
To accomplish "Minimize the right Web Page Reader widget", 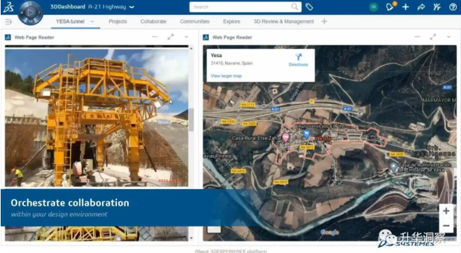I will coord(417,37).
